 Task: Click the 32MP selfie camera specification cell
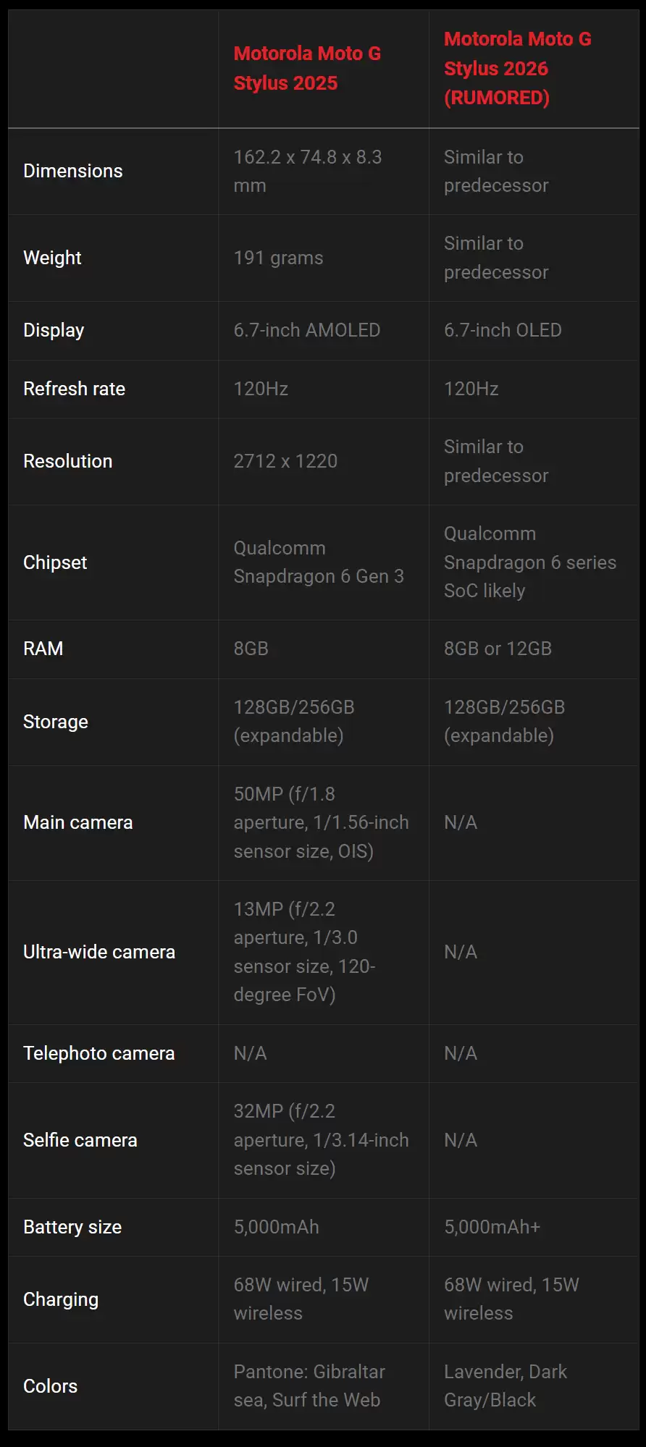(321, 1140)
